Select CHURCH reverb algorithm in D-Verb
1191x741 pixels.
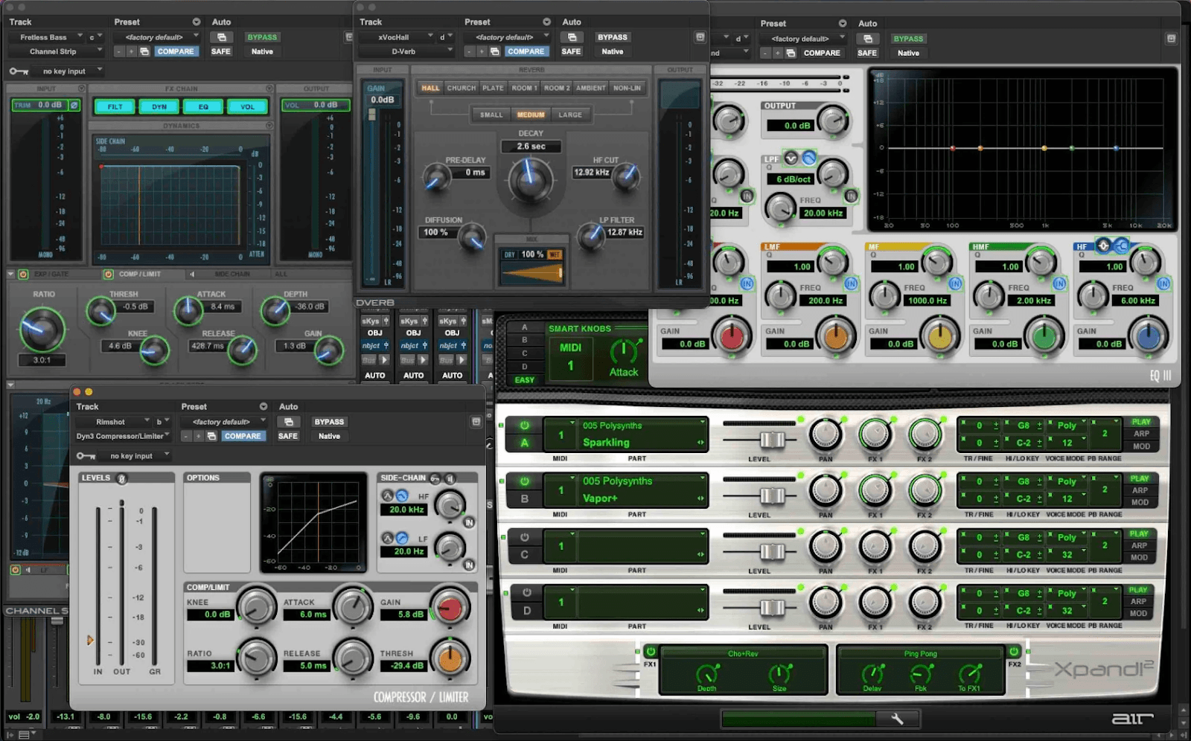tap(461, 89)
